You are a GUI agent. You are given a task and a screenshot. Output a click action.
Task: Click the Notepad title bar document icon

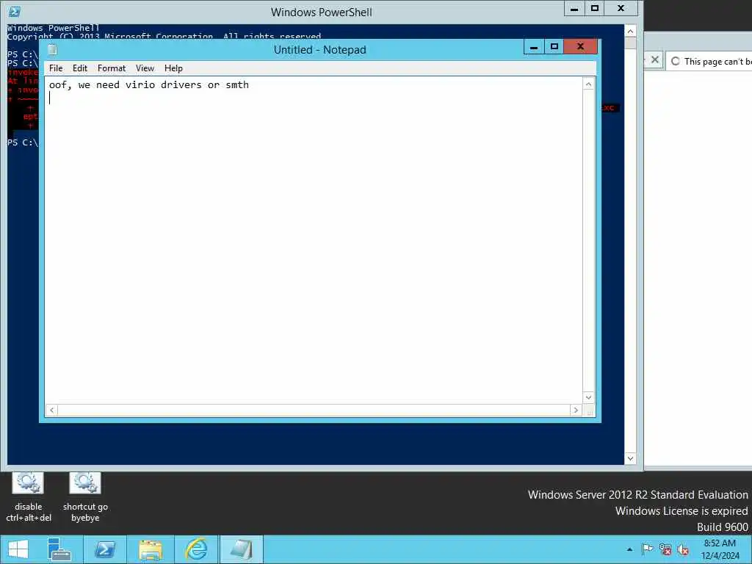click(x=52, y=49)
